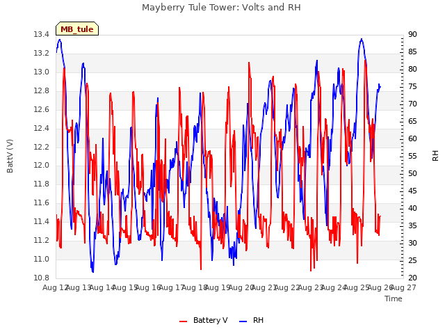
Task: Click the Aug 22 date label
Action: click(x=287, y=287)
